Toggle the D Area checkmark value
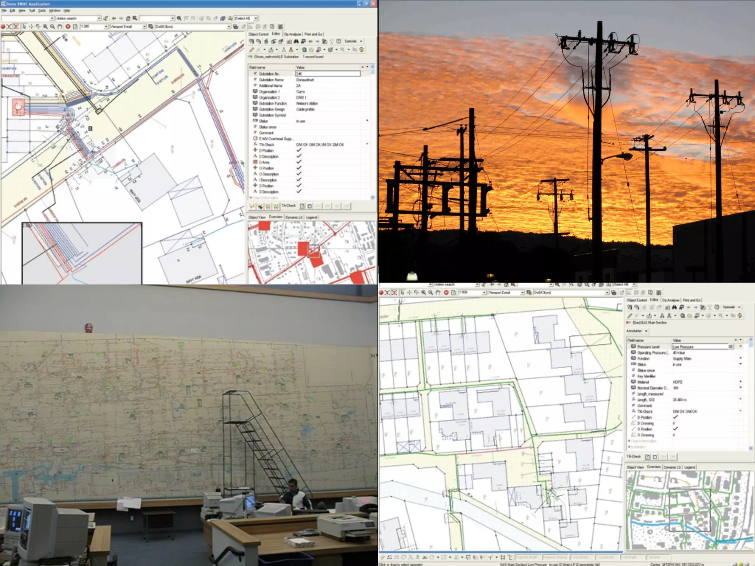Viewport: 755px width, 566px height. point(299,162)
